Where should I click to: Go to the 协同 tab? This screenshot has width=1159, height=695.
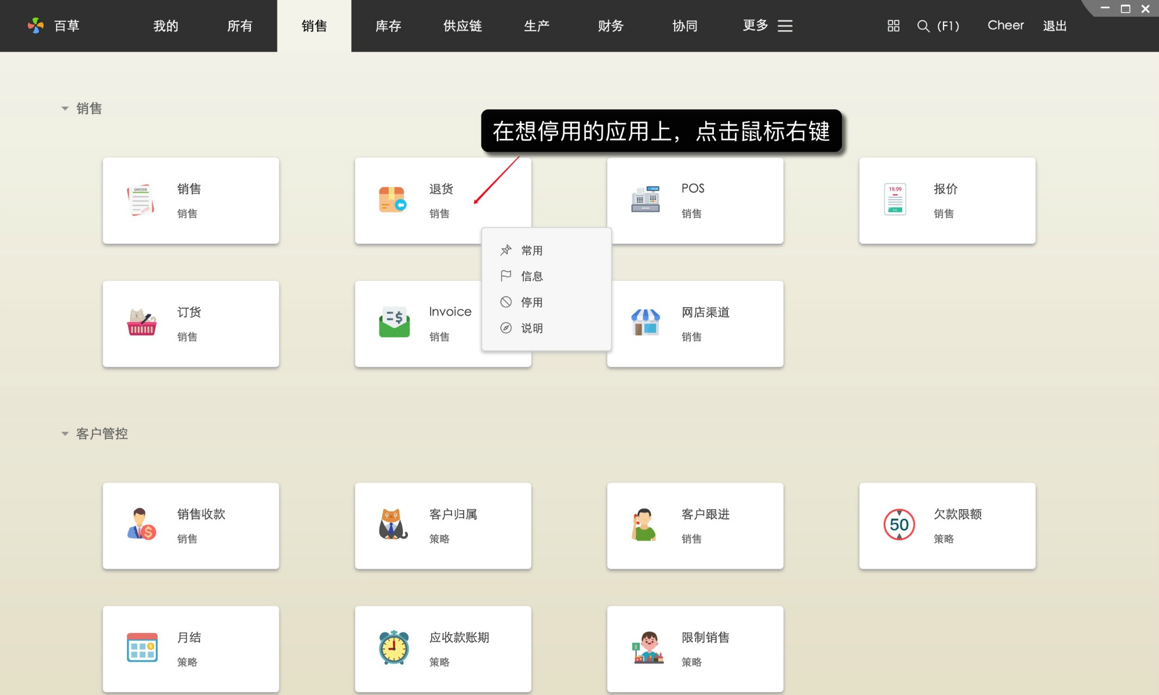coord(685,26)
